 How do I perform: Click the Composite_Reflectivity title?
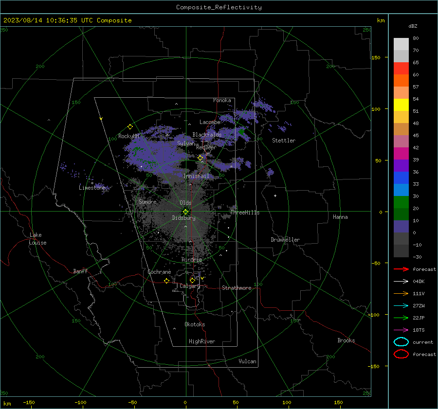pyautogui.click(x=219, y=7)
